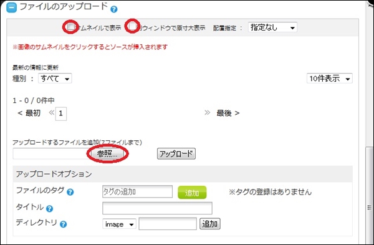This screenshot has height=245, width=374.
Task: Open help icon beside タイトル
Action: pyautogui.click(x=49, y=209)
